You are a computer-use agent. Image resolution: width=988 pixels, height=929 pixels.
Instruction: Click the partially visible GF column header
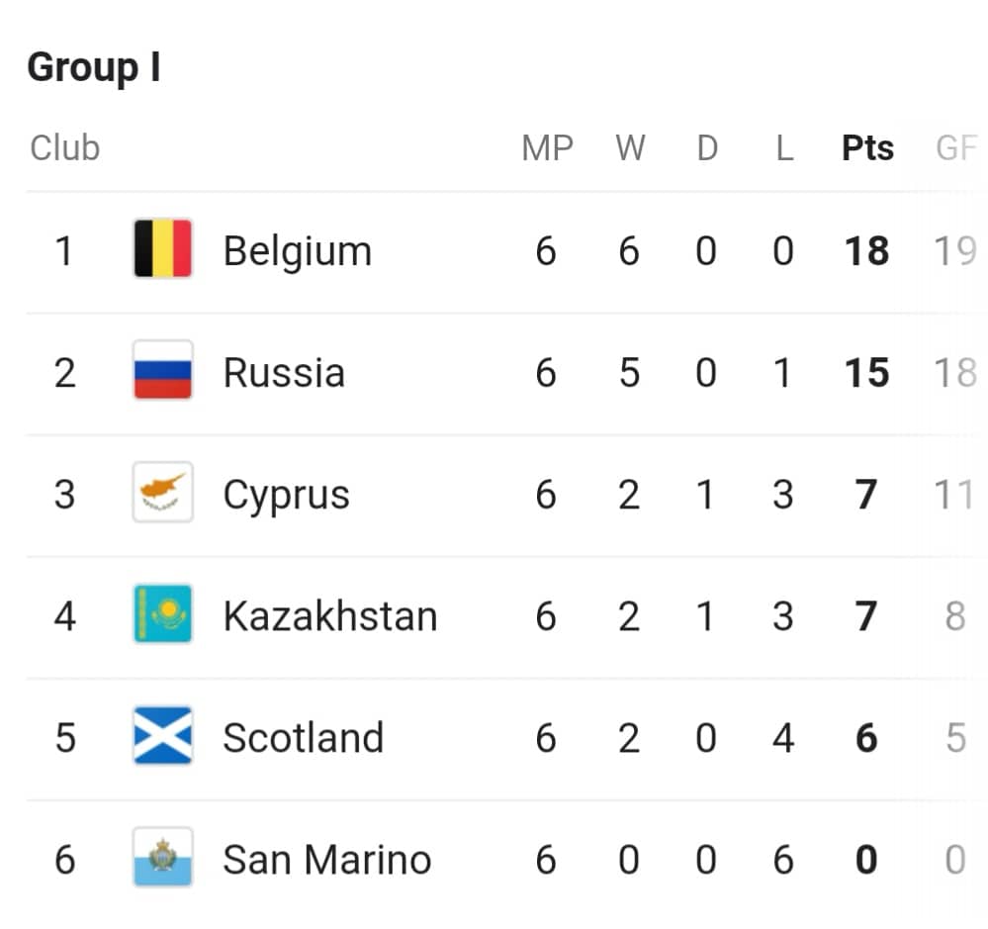(x=956, y=148)
